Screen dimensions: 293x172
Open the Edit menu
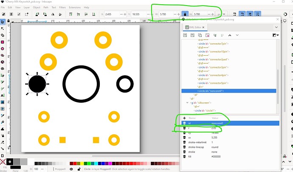[x=10, y=8]
